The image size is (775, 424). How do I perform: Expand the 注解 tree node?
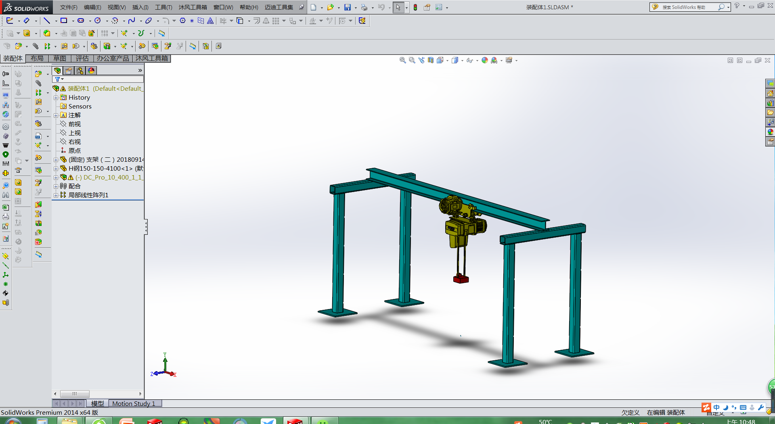pyautogui.click(x=56, y=115)
